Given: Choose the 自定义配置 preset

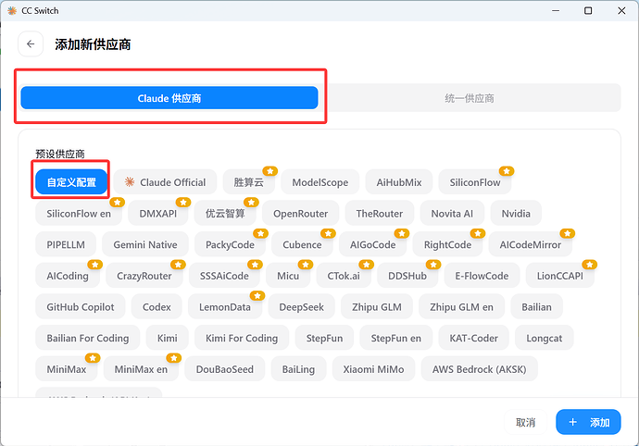Looking at the screenshot, I should 71,182.
